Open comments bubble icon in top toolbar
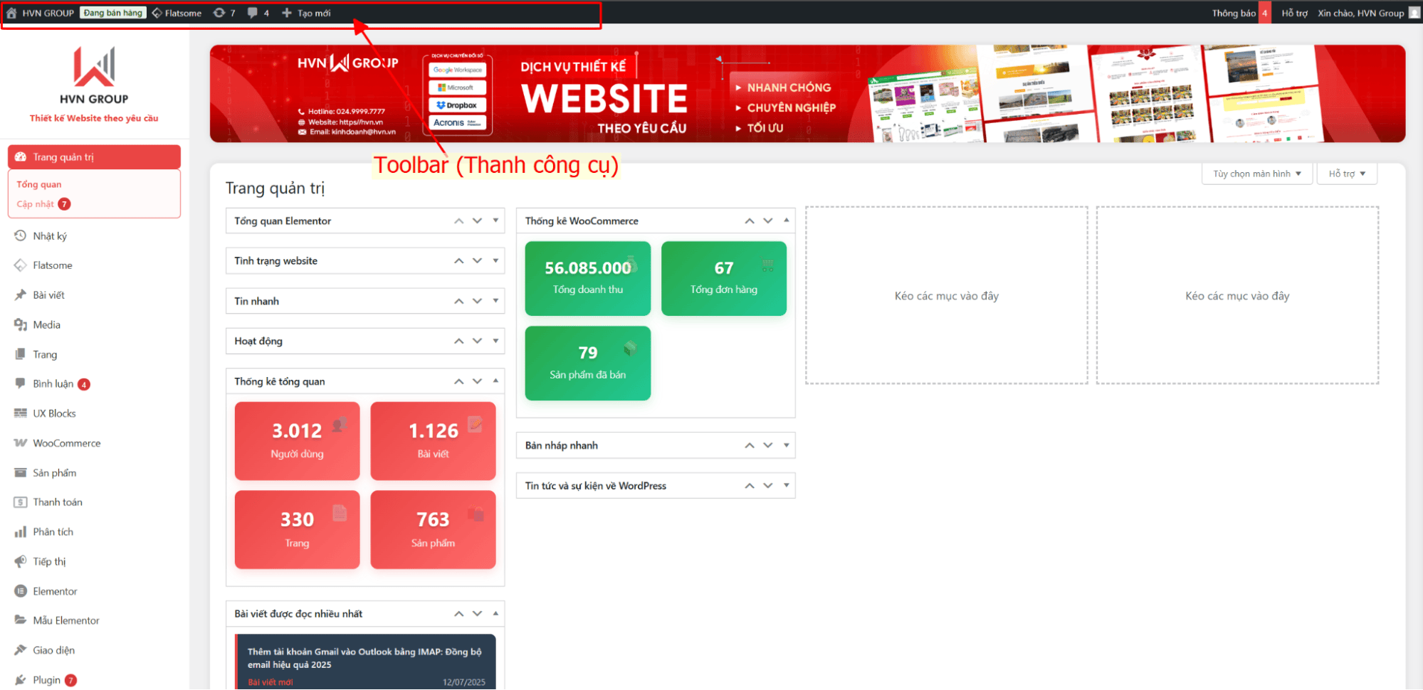 (252, 13)
